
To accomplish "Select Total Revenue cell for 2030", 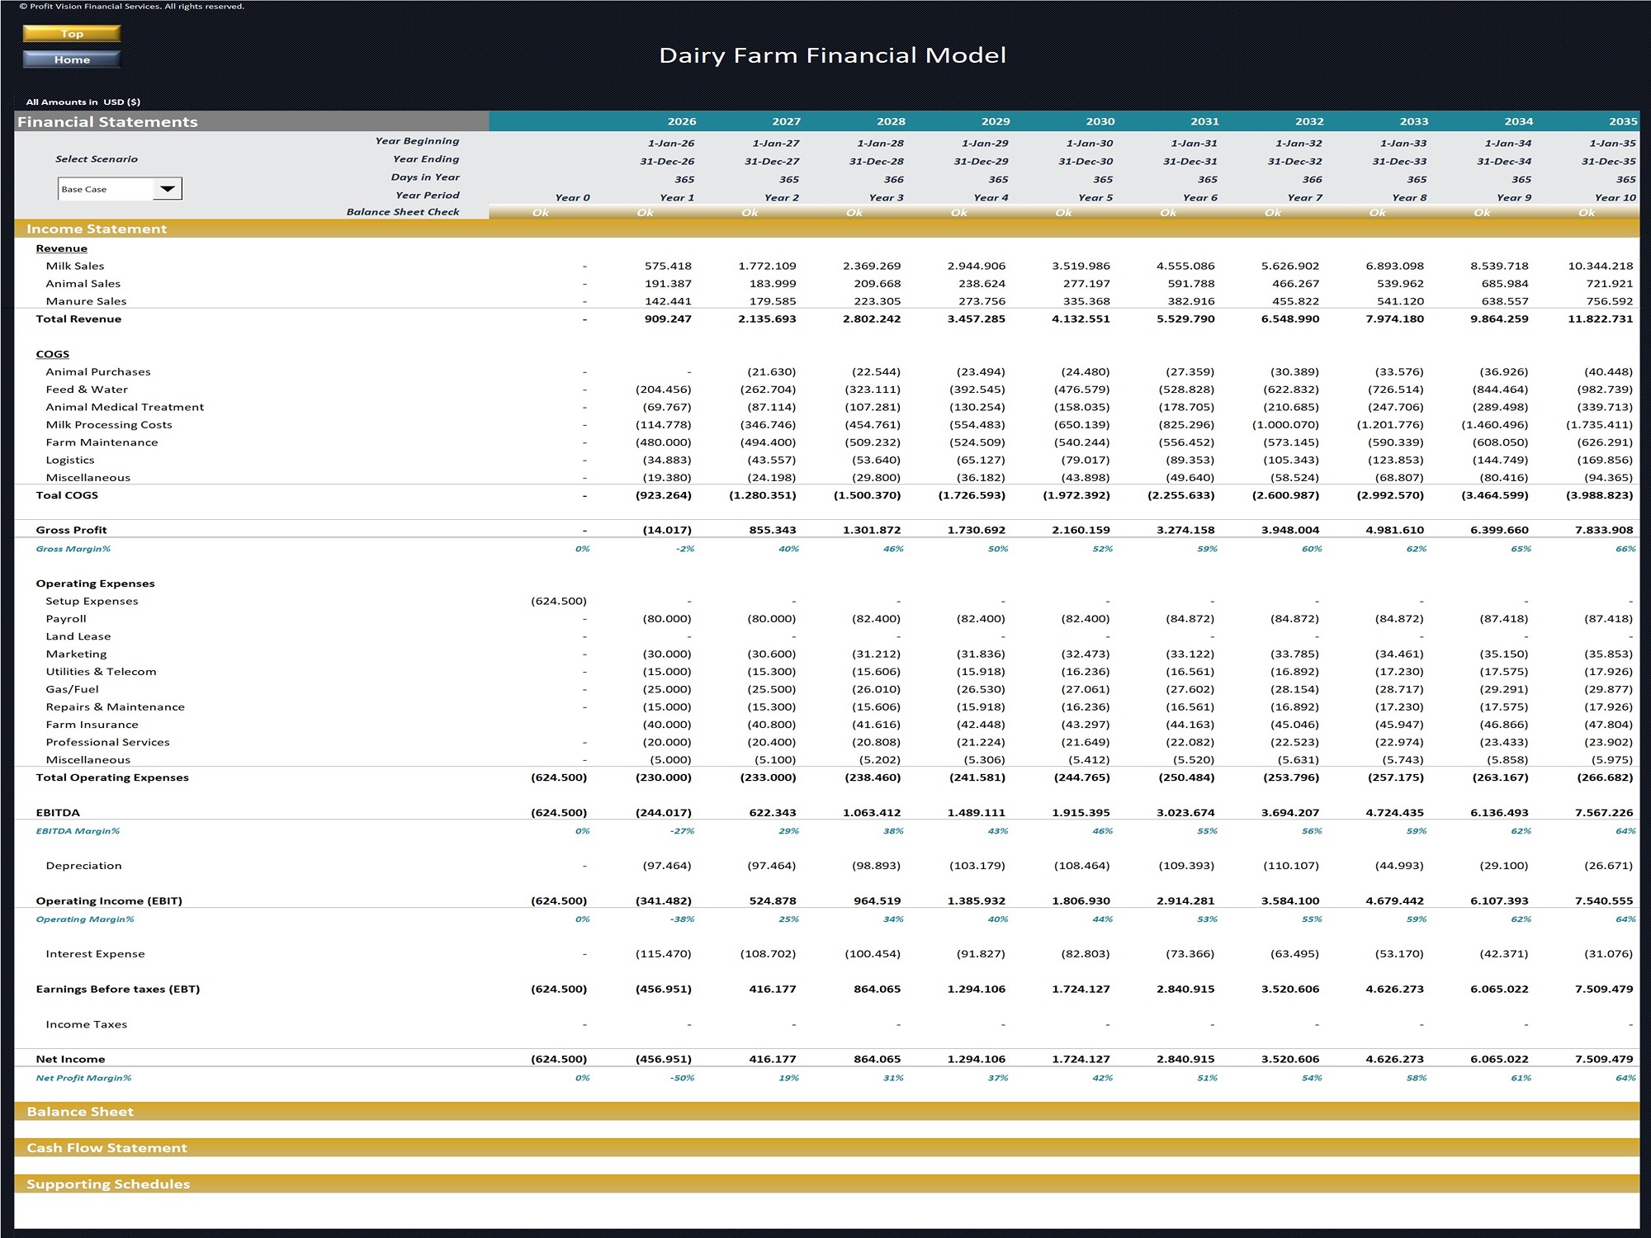I will pyautogui.click(x=1081, y=319).
